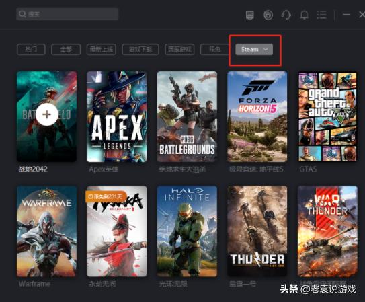The width and height of the screenshot is (365, 302).
Task: Click the 雷霆一号 title text
Action: coord(243,284)
